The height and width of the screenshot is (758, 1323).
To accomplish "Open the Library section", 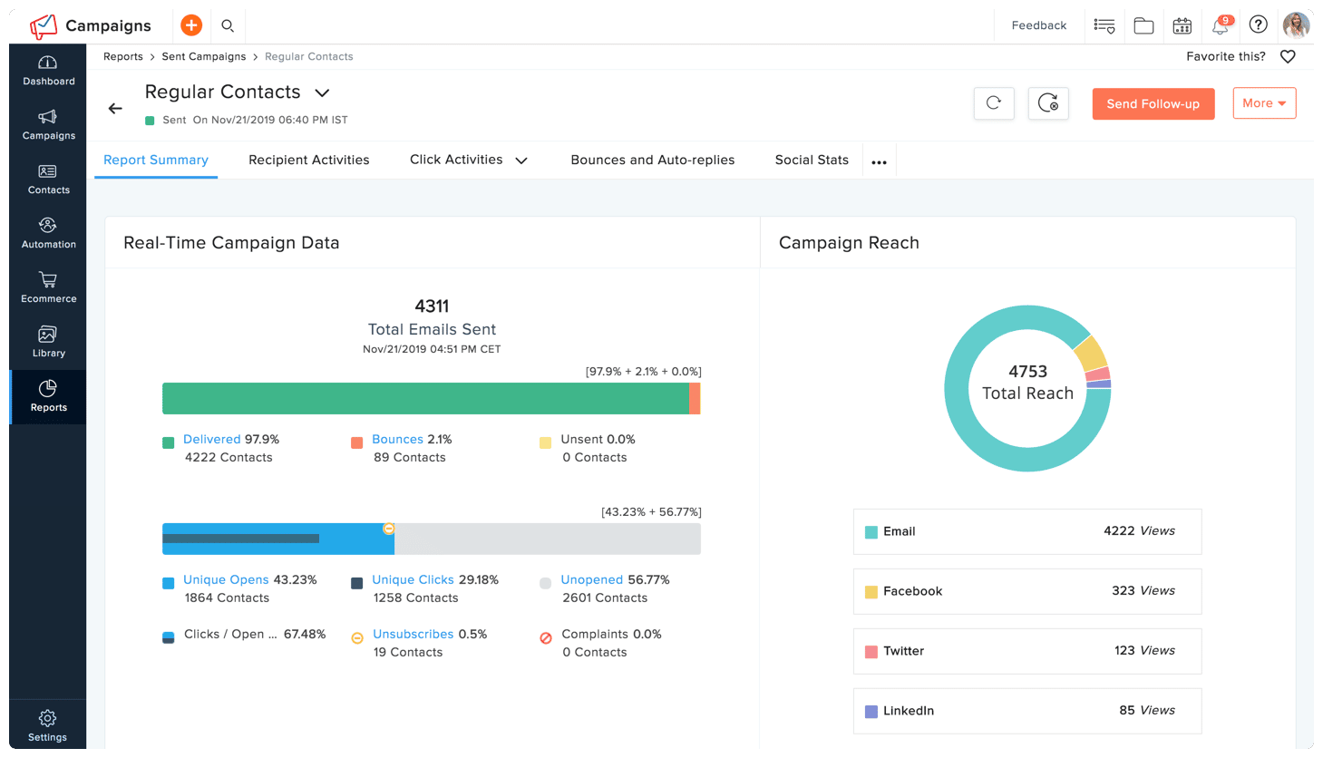I will click(x=48, y=343).
